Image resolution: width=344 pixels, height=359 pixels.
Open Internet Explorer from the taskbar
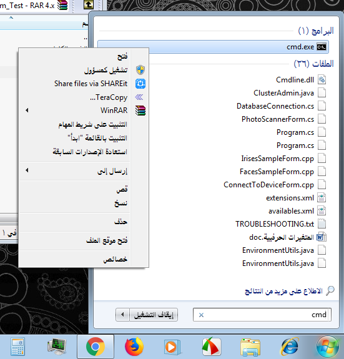[x=290, y=347]
